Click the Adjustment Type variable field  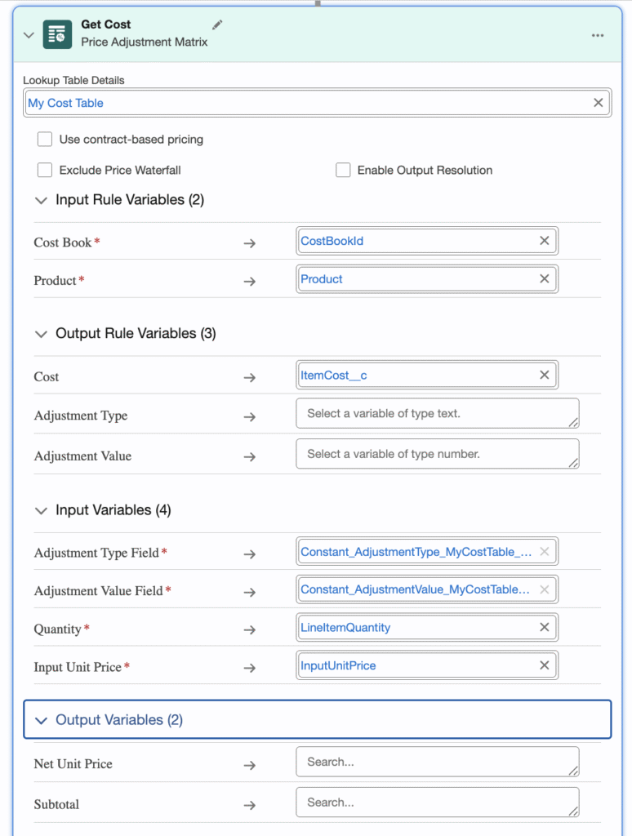pyautogui.click(x=437, y=414)
